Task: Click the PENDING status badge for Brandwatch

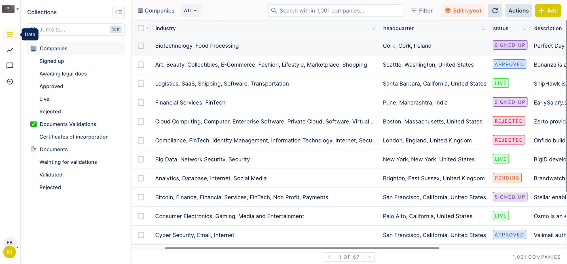Action: [507, 178]
